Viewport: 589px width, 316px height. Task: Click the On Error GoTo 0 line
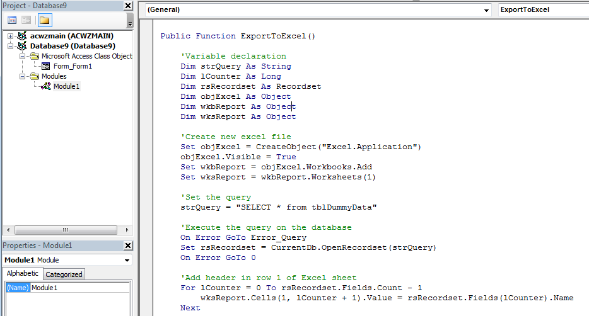(x=218, y=258)
